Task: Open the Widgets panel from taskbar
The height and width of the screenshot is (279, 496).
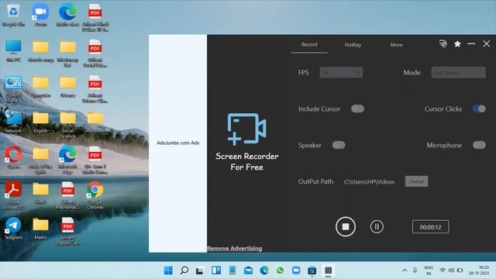Action: click(216, 270)
